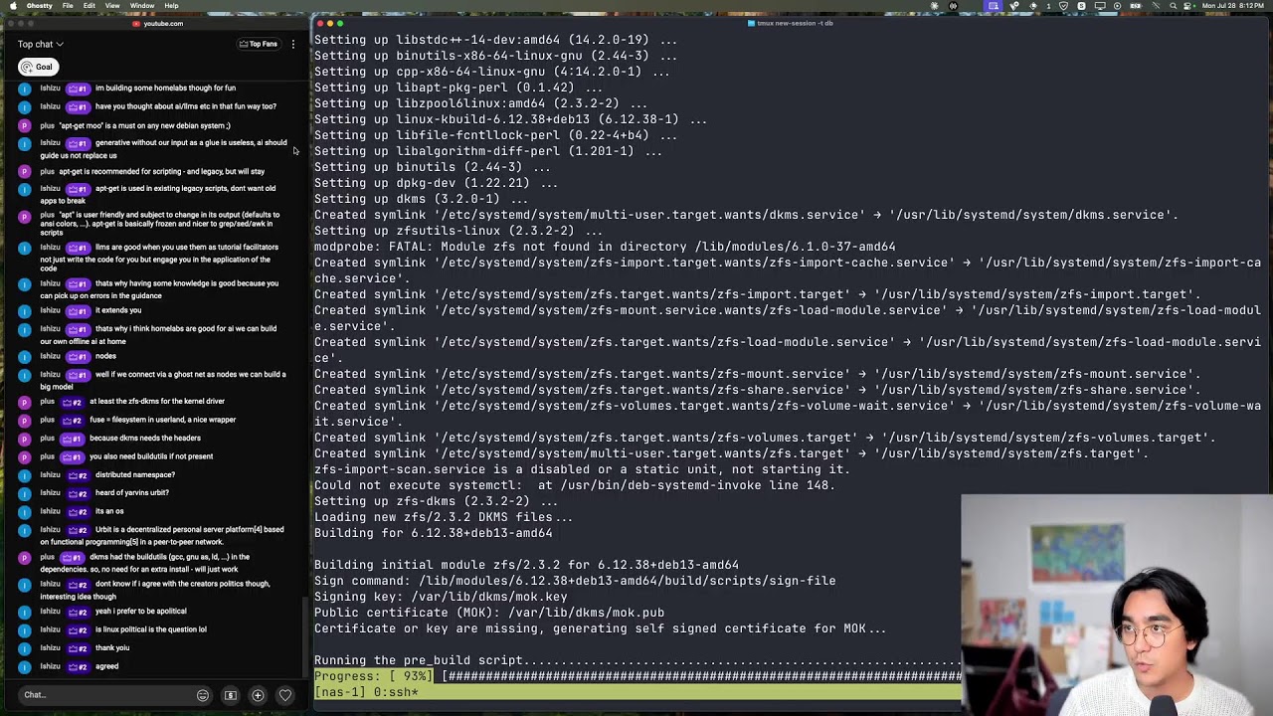Viewport: 1273px width, 716px height.
Task: Click the 'is linux political is the question lol' message
Action: point(150,629)
